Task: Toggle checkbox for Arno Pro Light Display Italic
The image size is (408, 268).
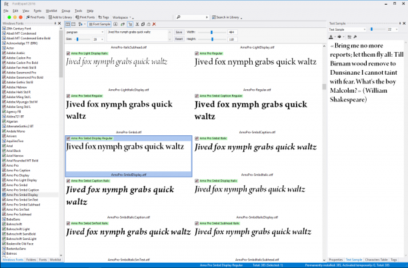Action: [x=68, y=53]
